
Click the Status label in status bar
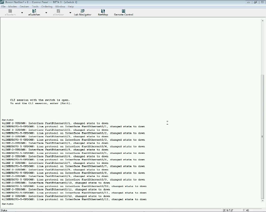(x=4, y=210)
